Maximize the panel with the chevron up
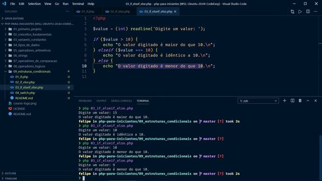The image size is (322, 181). (308, 101)
